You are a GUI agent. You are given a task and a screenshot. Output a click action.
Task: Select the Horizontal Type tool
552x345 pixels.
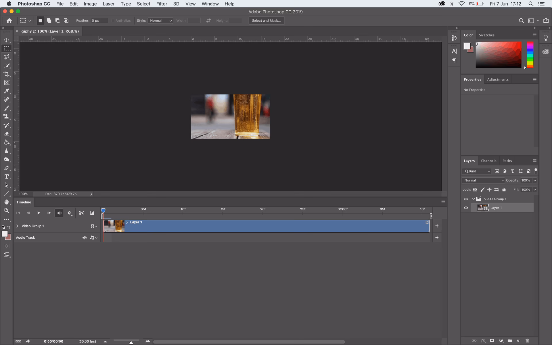coord(6,177)
